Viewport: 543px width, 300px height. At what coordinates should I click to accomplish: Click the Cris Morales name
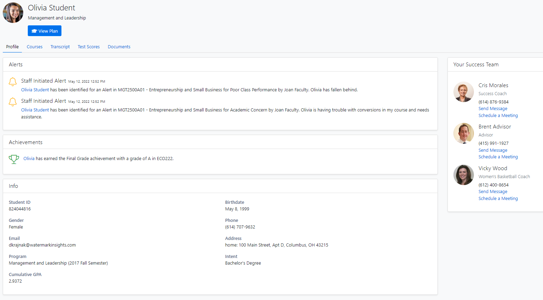pos(493,85)
